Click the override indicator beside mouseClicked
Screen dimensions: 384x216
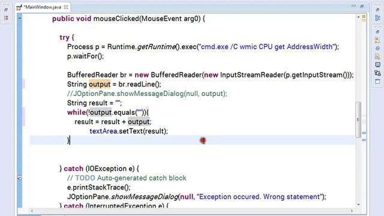point(20,17)
